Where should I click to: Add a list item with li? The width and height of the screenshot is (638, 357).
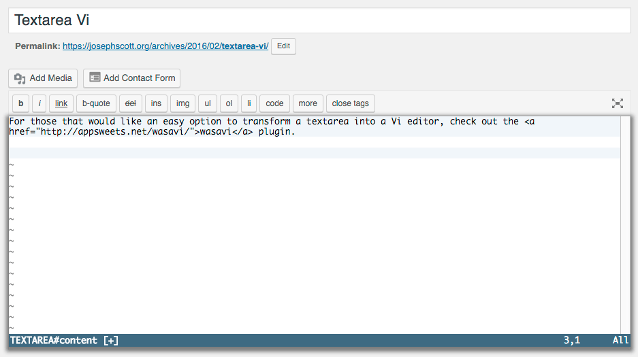(x=249, y=103)
